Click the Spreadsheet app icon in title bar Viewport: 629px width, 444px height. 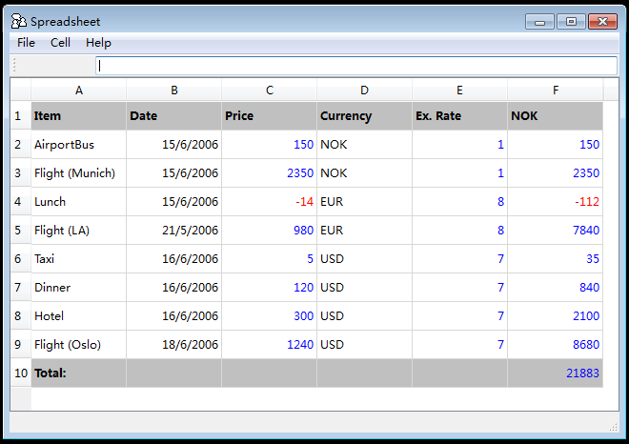pyautogui.click(x=18, y=21)
